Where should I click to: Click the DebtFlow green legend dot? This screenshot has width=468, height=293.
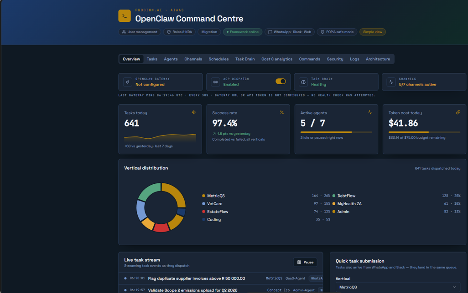pos(334,196)
